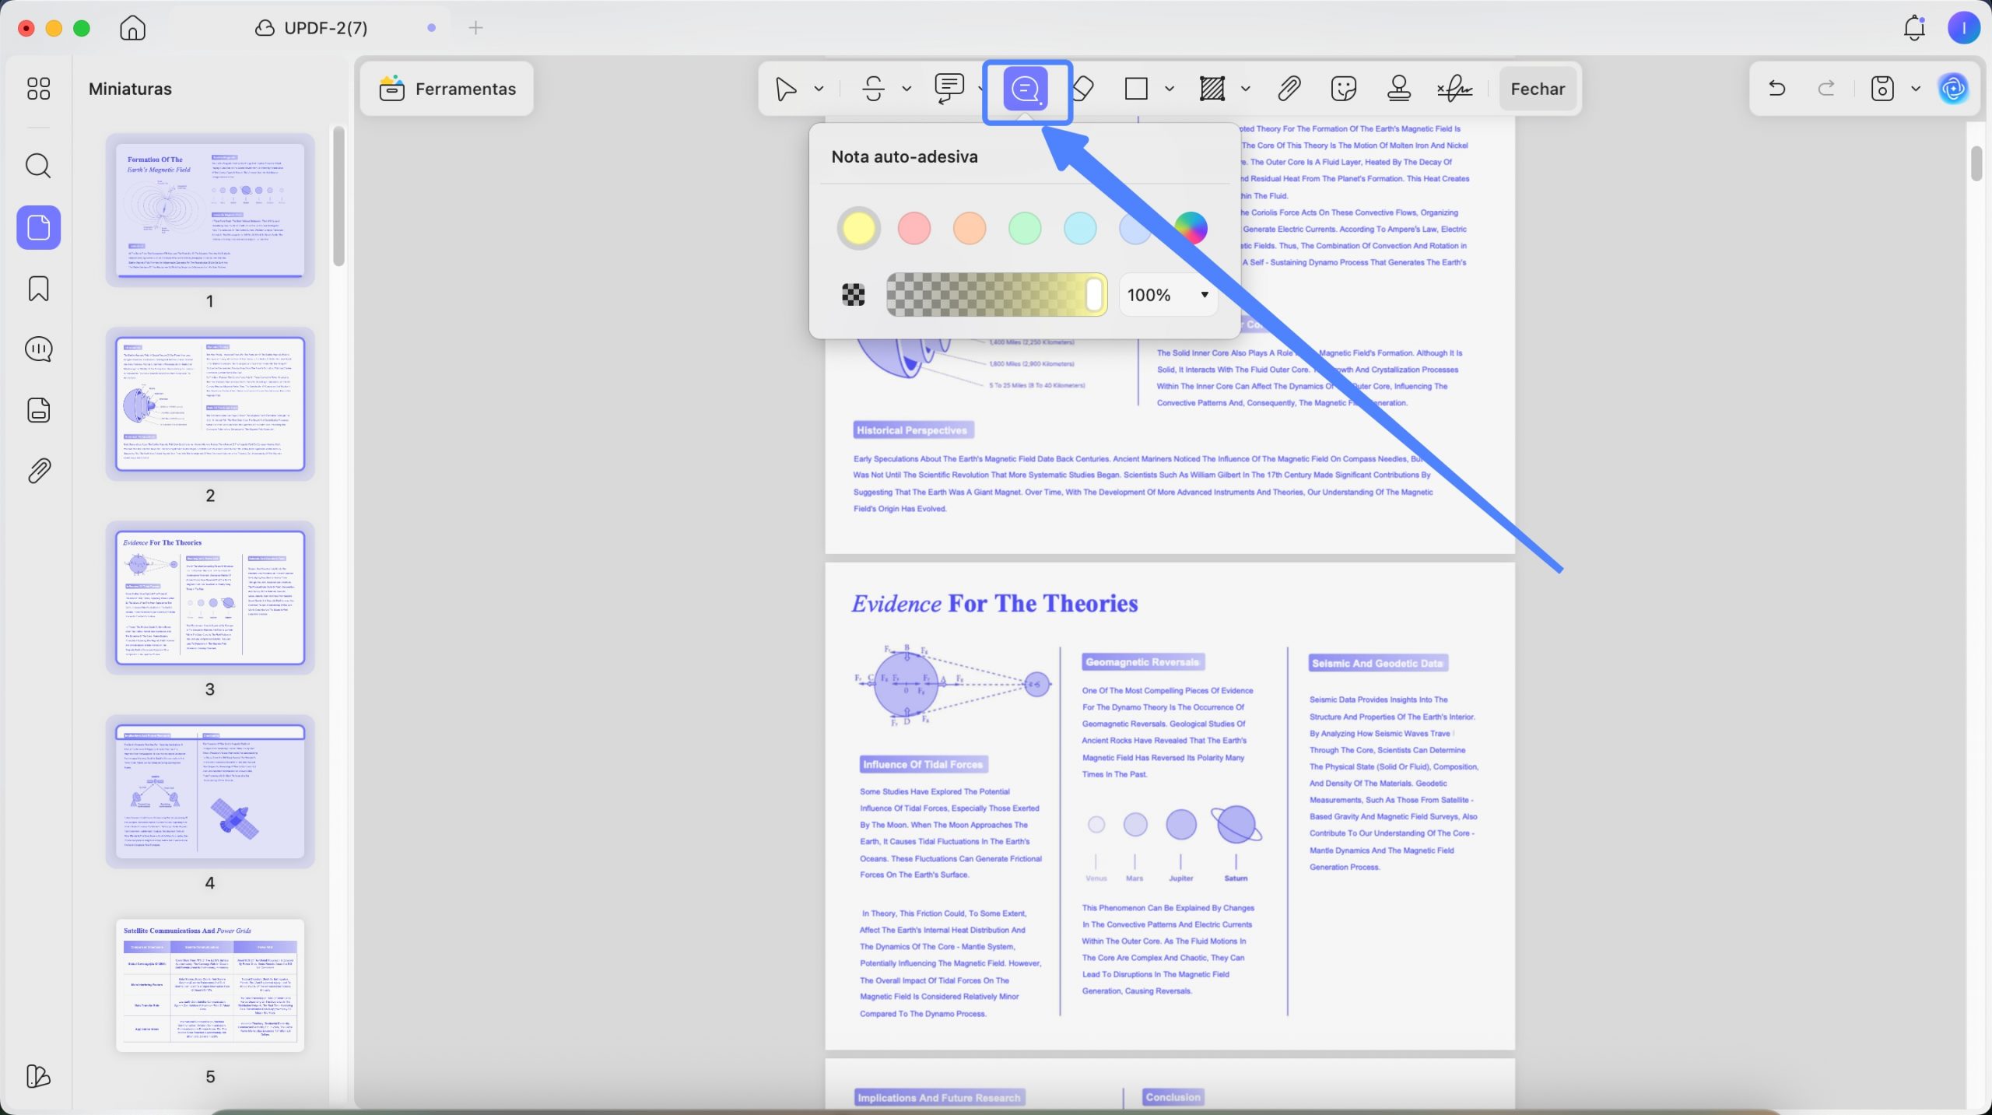
Task: Click the 'Miniaturas' panel title
Action: (130, 89)
